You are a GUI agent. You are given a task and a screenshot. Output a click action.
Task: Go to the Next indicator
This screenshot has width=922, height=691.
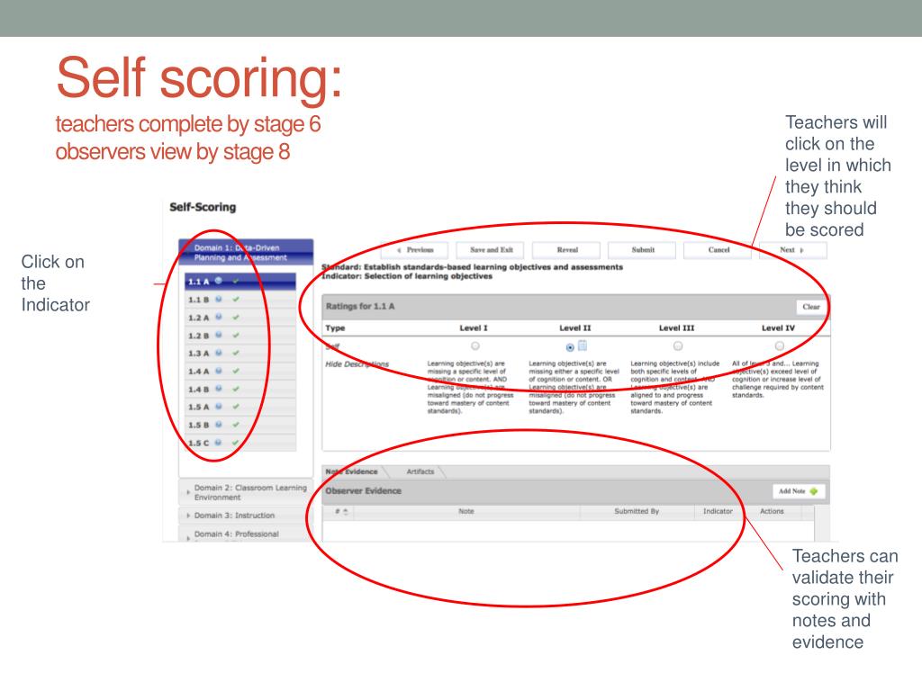point(792,250)
